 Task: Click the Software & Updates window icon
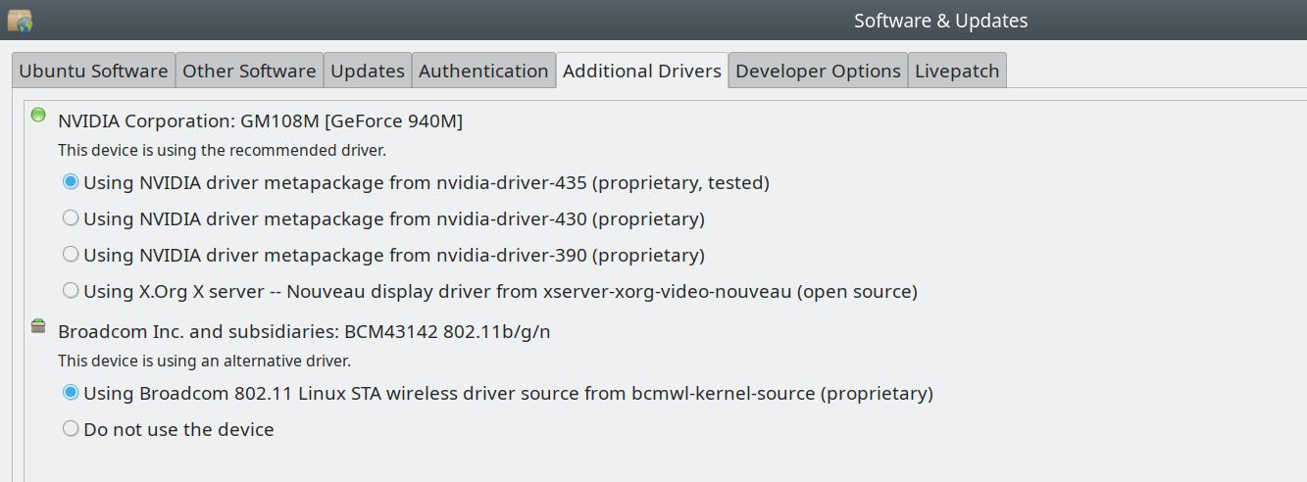pos(20,20)
